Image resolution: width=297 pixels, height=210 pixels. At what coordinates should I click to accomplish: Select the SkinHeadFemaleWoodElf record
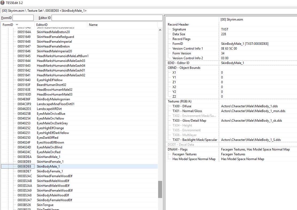(x=79, y=176)
